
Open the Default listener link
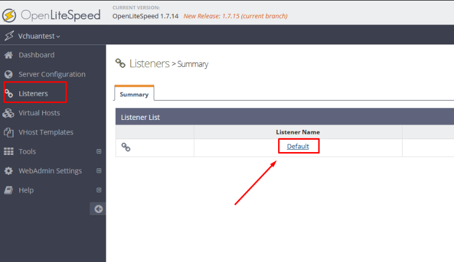coord(298,146)
